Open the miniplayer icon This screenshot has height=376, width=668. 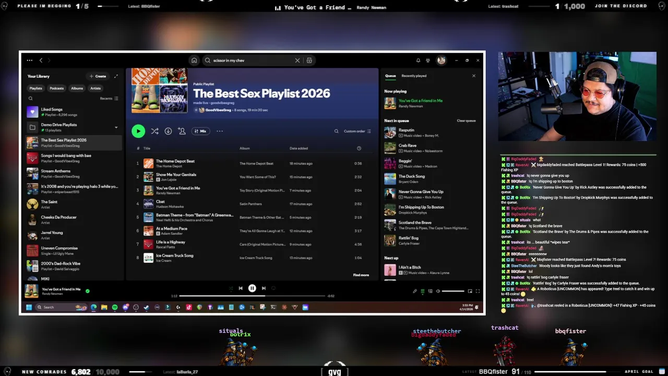[x=470, y=291]
